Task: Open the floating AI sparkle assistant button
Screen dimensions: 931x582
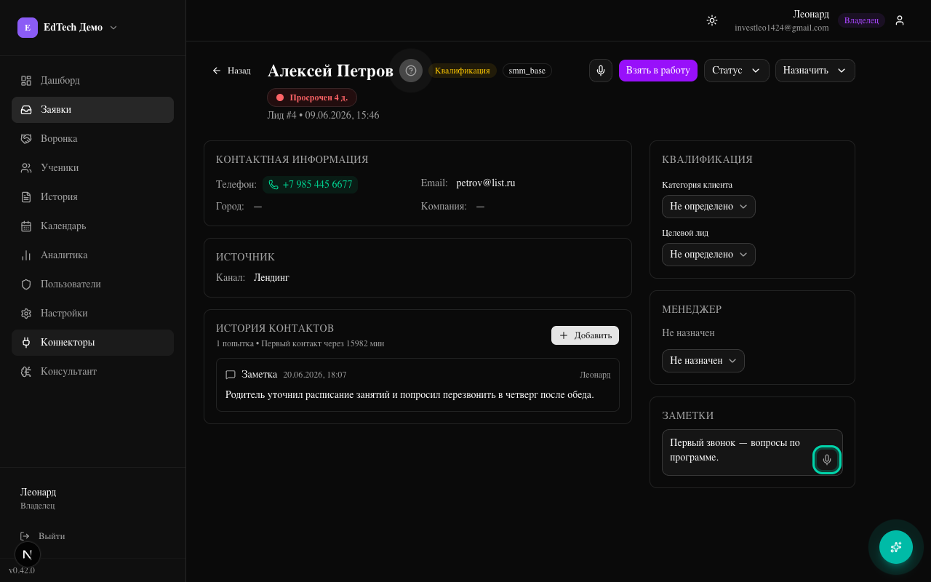Action: [x=896, y=547]
